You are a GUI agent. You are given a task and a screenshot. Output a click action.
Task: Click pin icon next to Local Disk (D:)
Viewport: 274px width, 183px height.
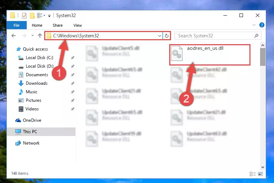pyautogui.click(x=73, y=66)
